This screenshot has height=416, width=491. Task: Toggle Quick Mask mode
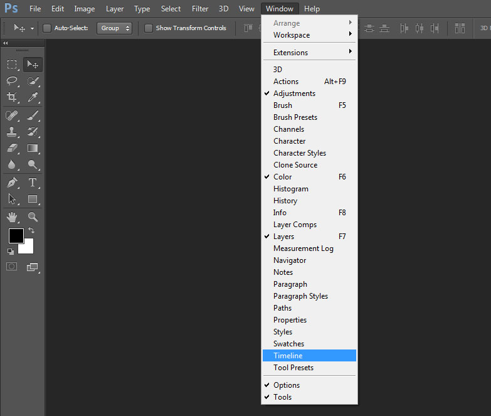[x=12, y=267]
